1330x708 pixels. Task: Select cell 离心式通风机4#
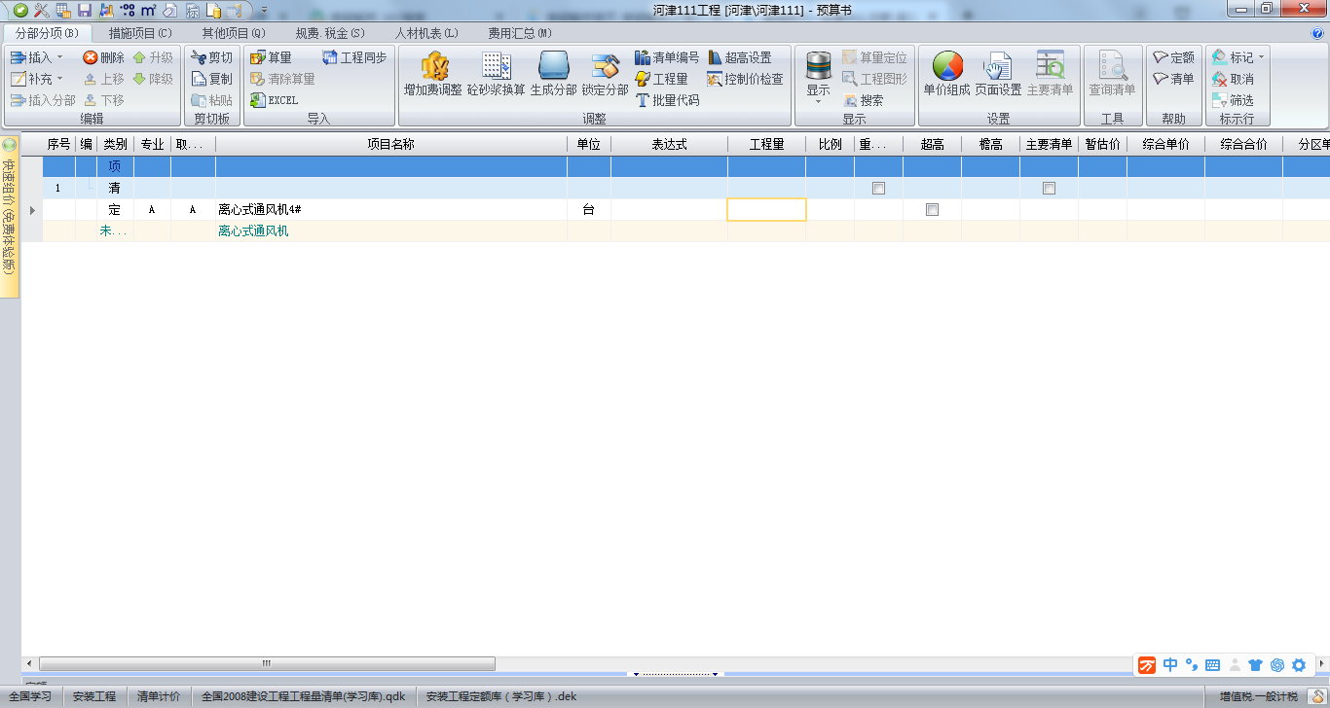[x=391, y=210]
